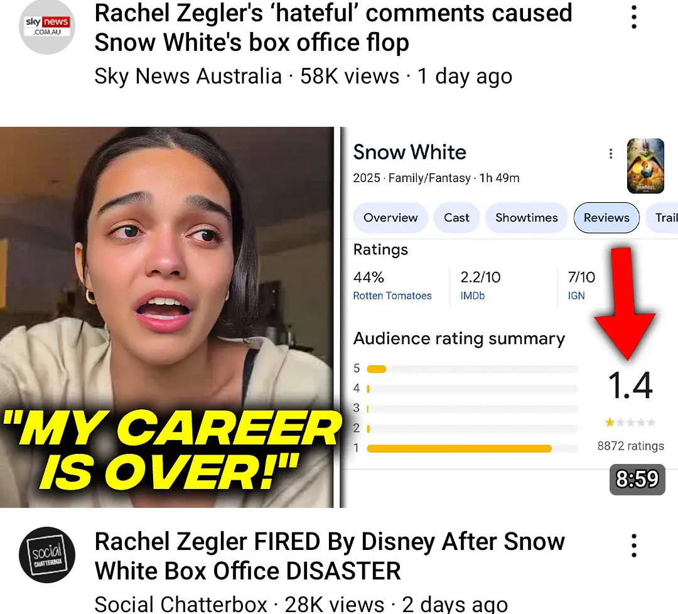Open the Rachel Zegler FIRED By Disney video title
678x614 pixels.
[x=330, y=556]
